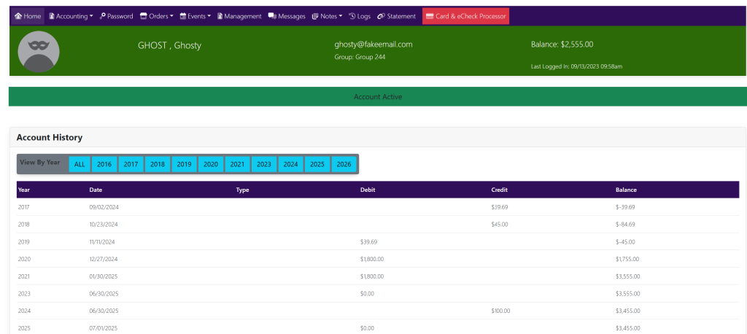
Task: Click the Account Active status banner
Action: click(378, 96)
